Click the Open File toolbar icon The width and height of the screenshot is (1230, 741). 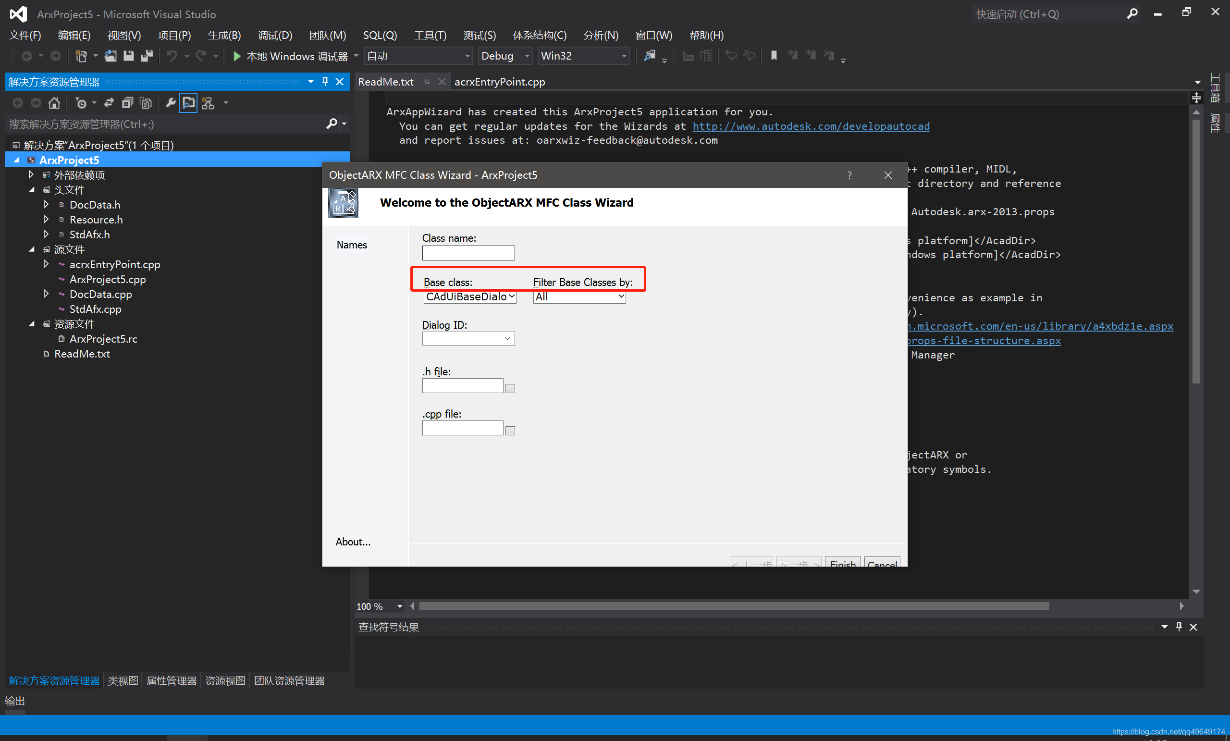tap(111, 56)
